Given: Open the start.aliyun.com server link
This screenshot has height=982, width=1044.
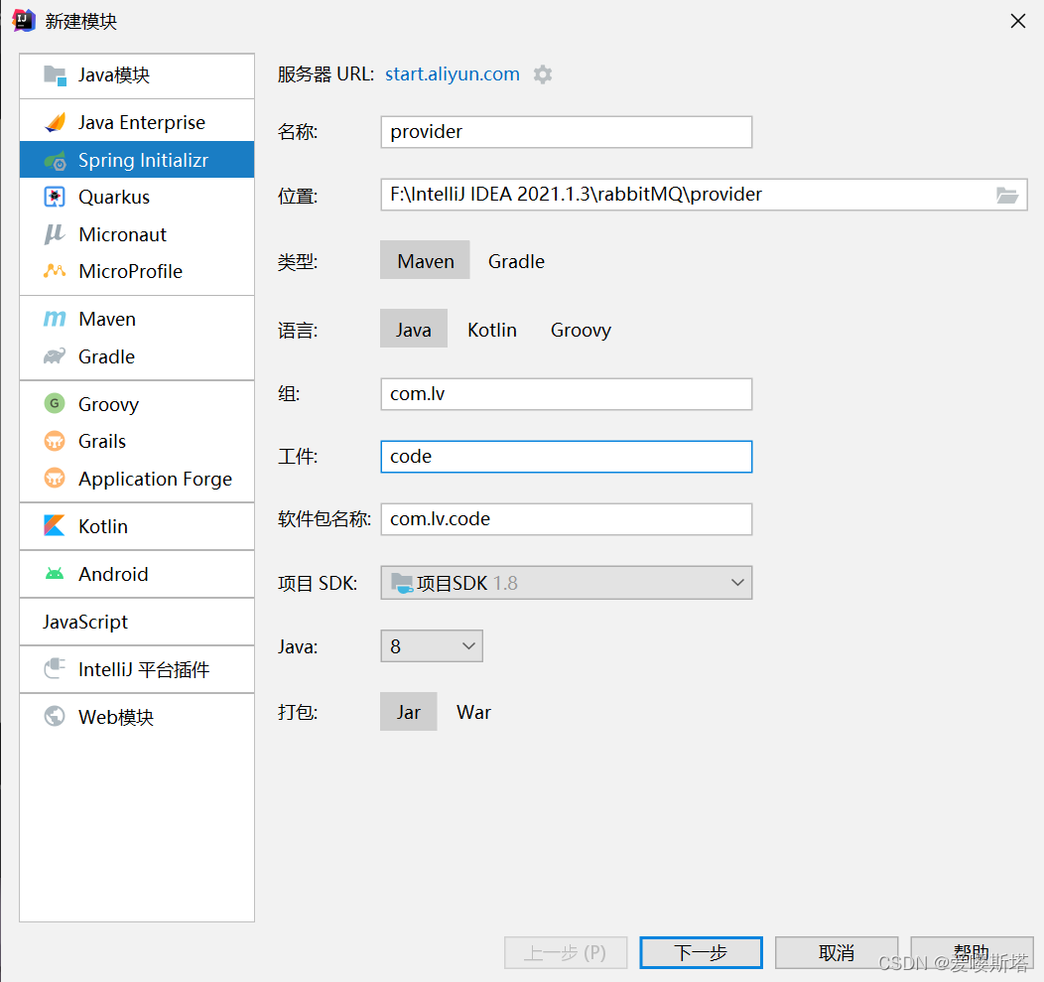Looking at the screenshot, I should click(453, 73).
